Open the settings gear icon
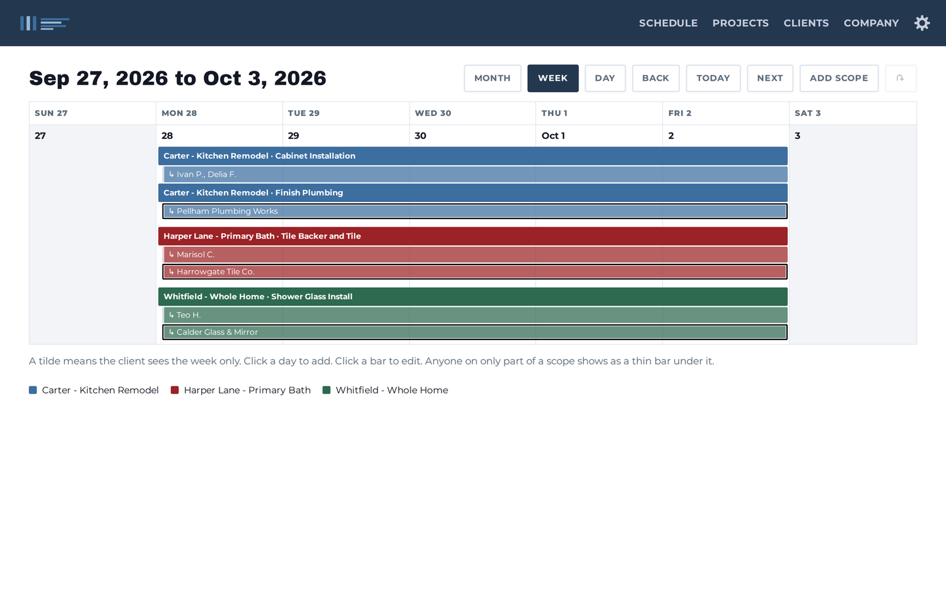The height and width of the screenshot is (592, 946). 922,23
